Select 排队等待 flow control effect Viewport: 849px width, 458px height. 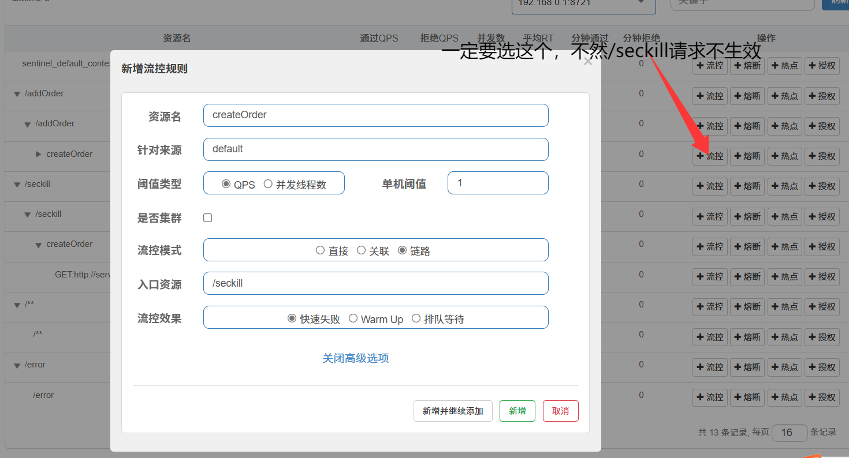click(416, 318)
